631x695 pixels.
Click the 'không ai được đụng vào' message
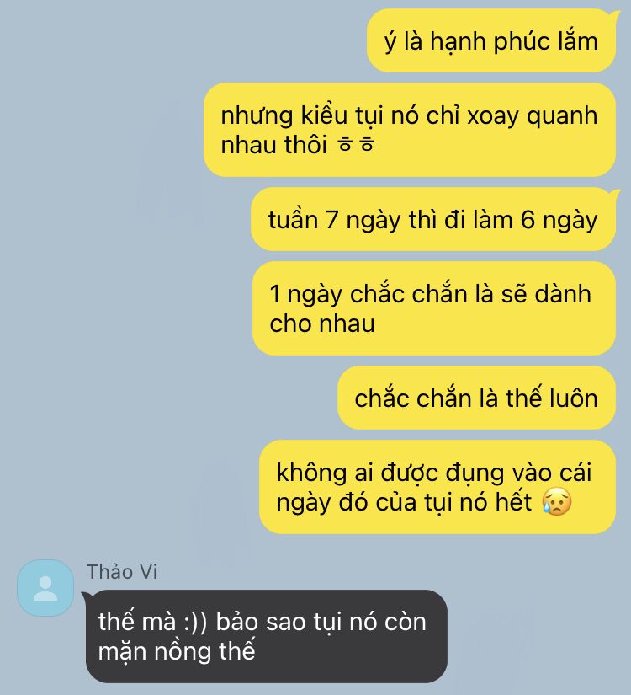point(437,487)
